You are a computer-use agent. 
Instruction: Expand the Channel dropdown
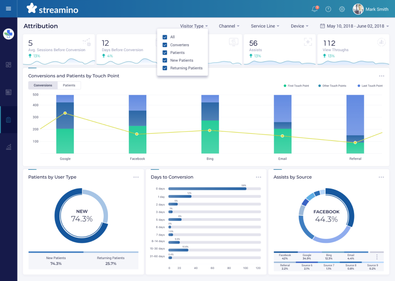point(229,26)
